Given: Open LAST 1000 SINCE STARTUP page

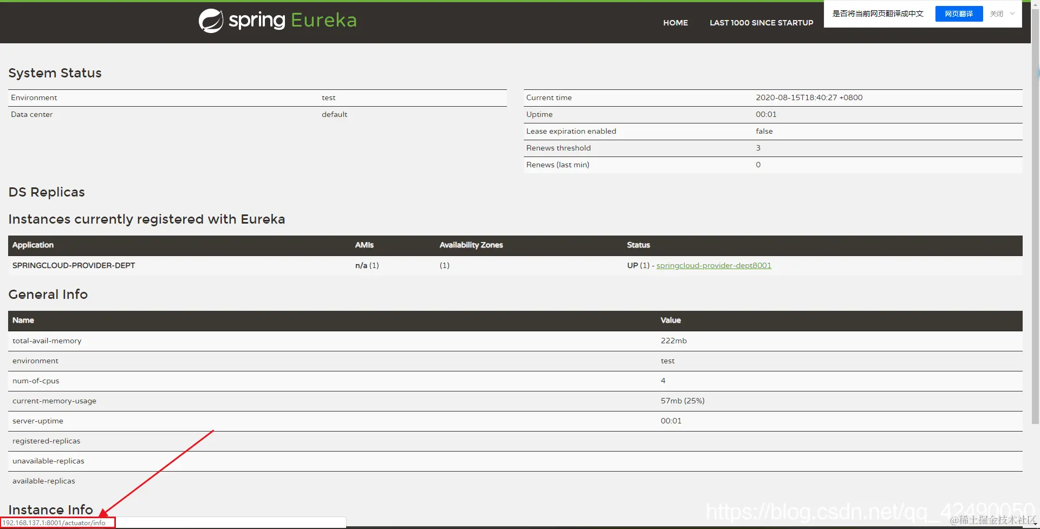Looking at the screenshot, I should point(761,23).
